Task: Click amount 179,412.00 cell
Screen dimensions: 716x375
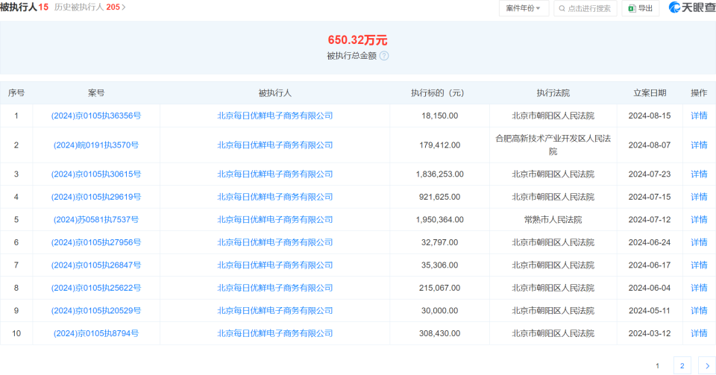Action: tap(440, 145)
